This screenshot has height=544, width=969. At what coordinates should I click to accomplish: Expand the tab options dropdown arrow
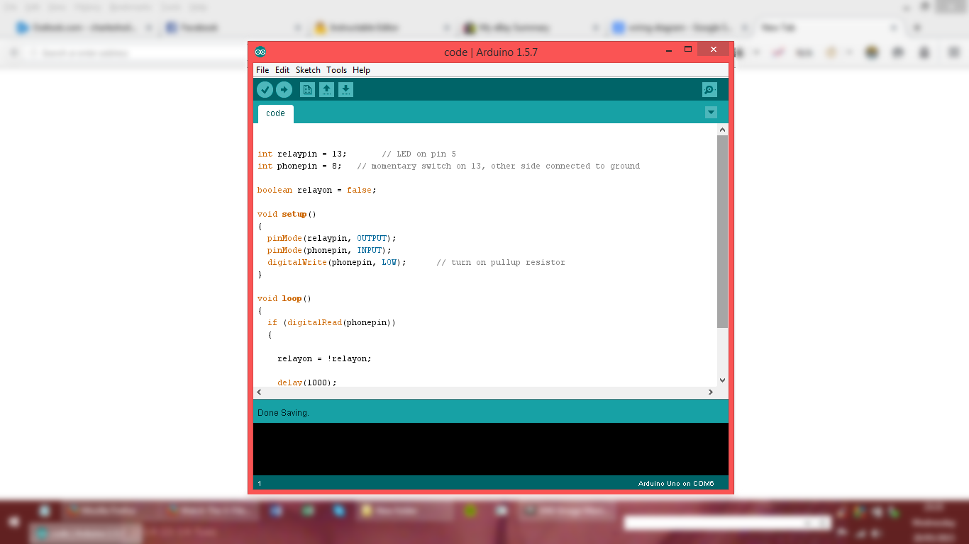[x=711, y=113]
